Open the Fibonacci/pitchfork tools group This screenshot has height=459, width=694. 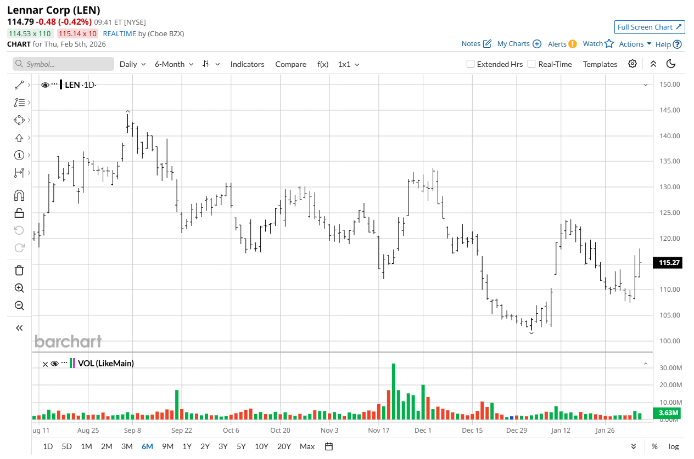(19, 103)
